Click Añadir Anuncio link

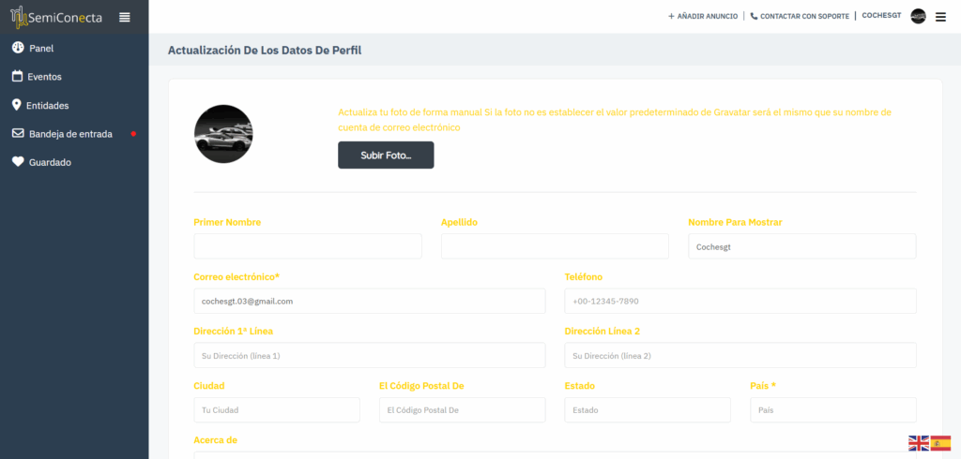coord(704,16)
